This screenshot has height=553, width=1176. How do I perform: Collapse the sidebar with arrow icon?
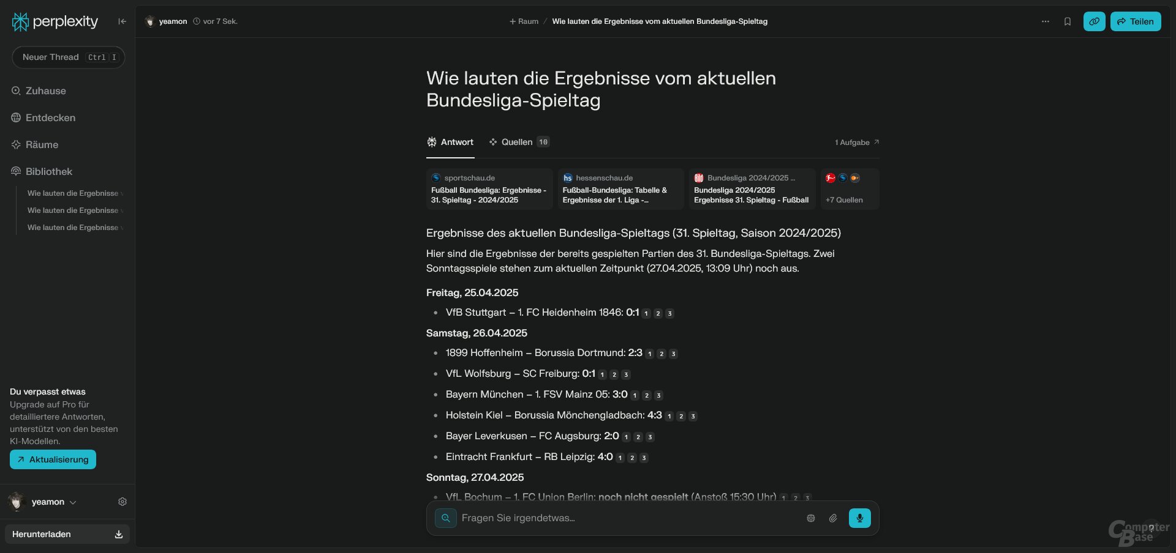pyautogui.click(x=123, y=21)
